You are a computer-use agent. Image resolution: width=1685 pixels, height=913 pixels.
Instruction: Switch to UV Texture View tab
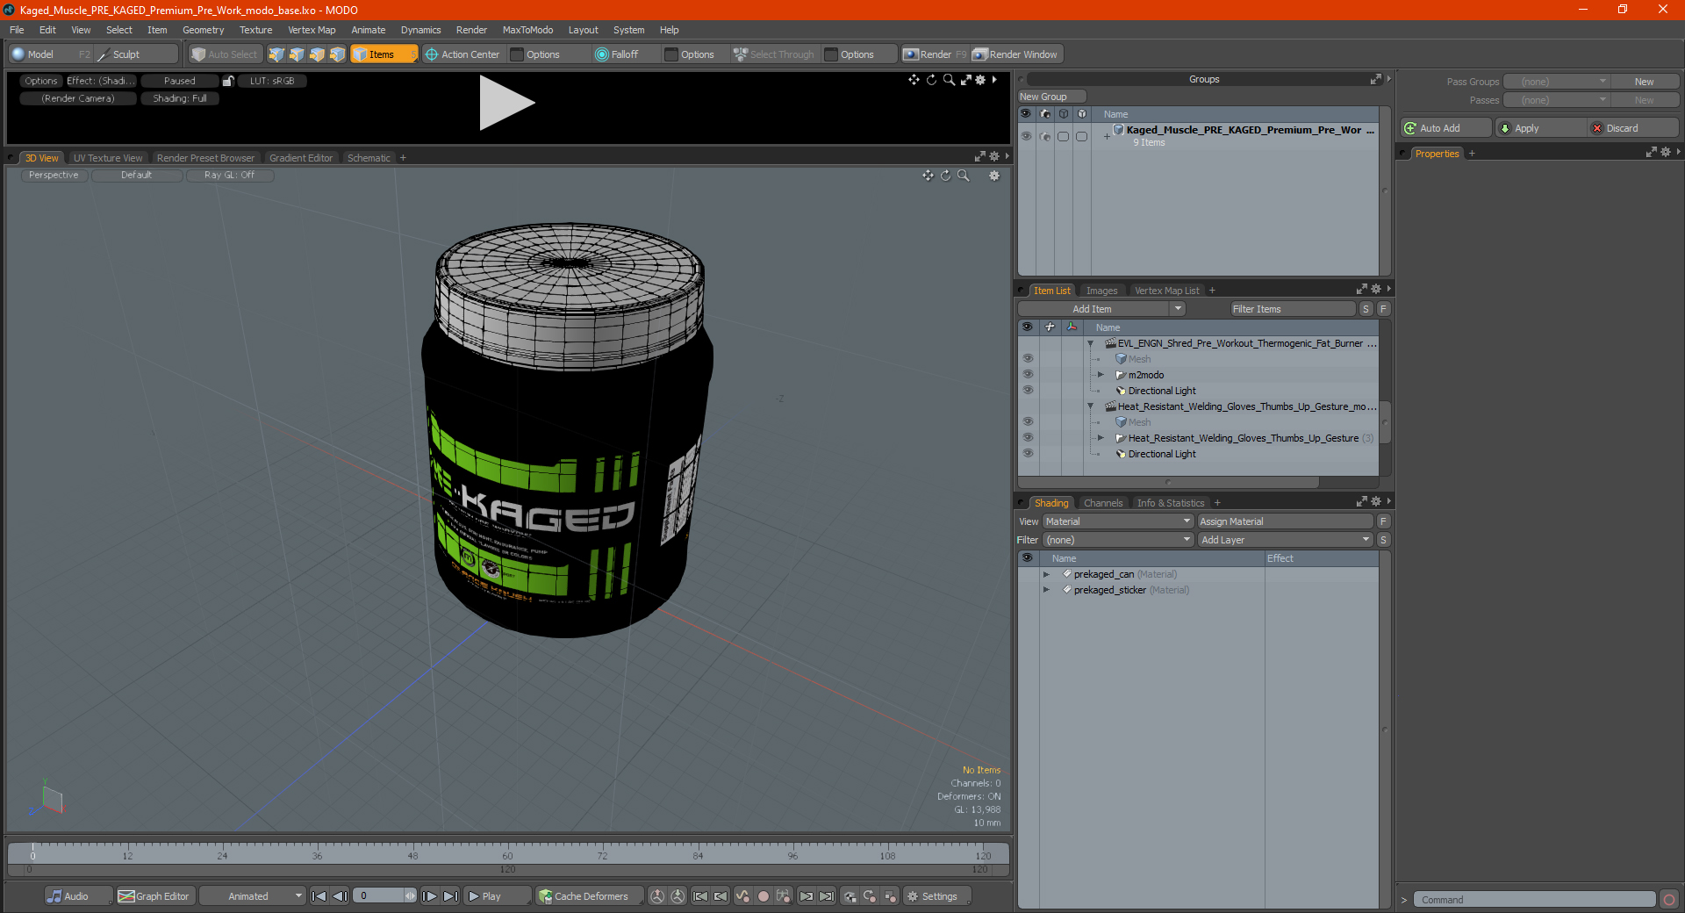pyautogui.click(x=107, y=158)
